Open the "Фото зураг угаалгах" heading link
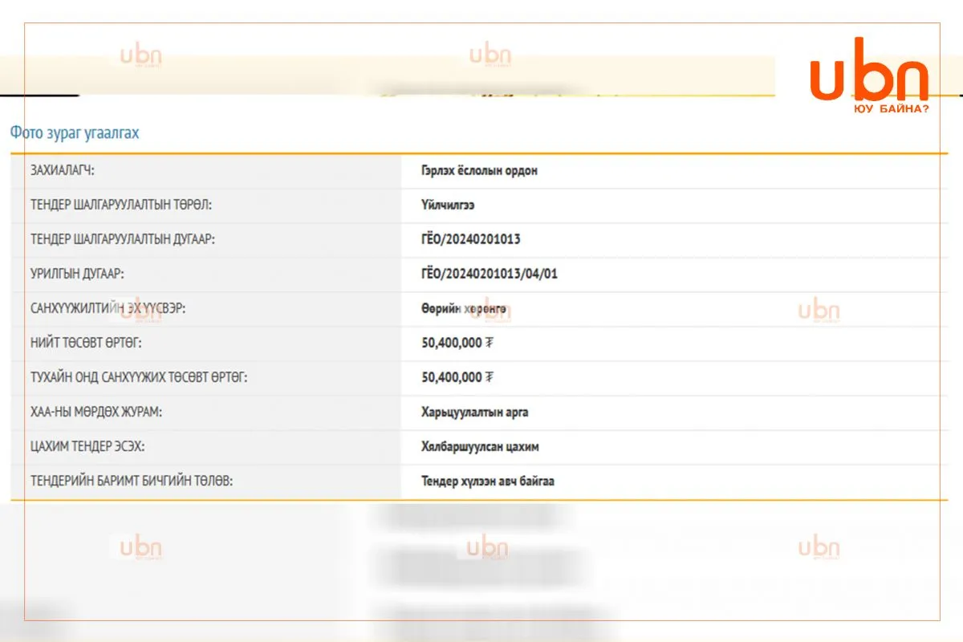 click(75, 133)
